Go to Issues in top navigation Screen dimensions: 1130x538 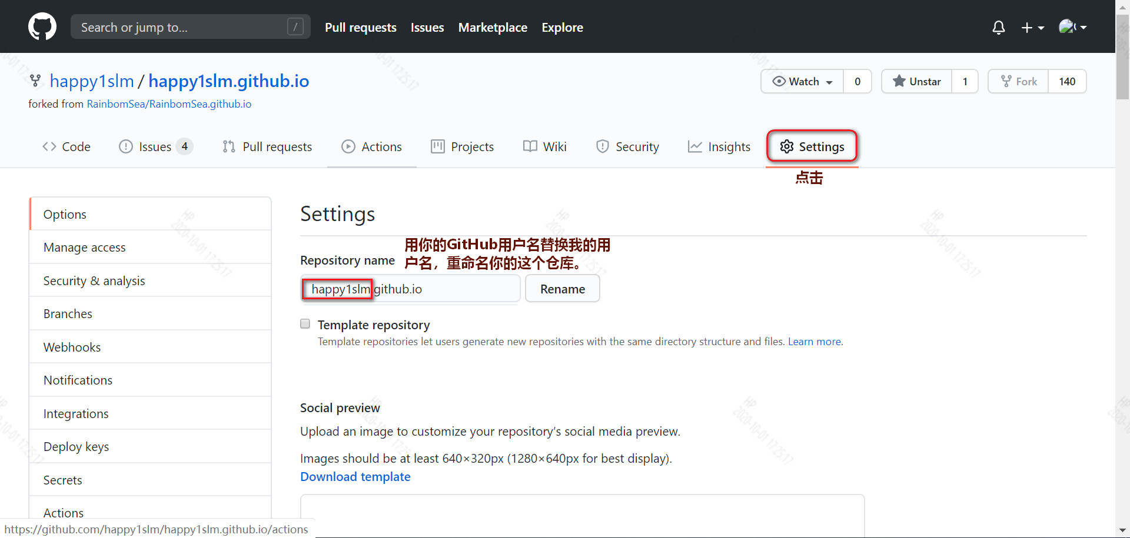[x=427, y=27]
